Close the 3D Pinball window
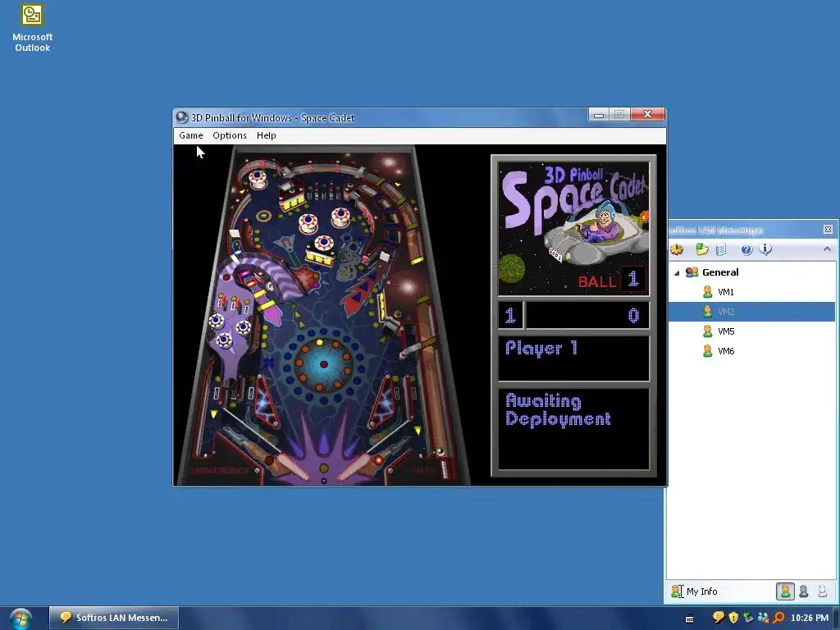The height and width of the screenshot is (630, 840). [648, 114]
